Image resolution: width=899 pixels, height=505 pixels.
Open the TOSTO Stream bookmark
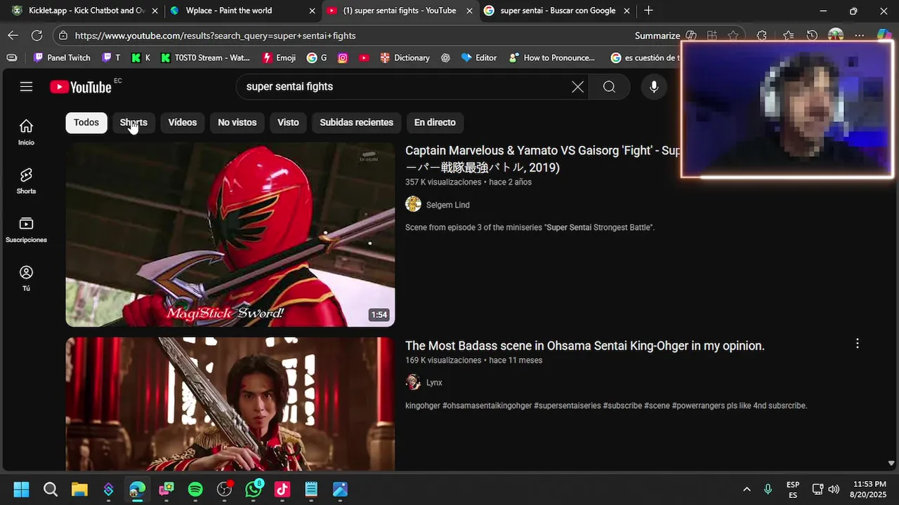click(x=205, y=58)
